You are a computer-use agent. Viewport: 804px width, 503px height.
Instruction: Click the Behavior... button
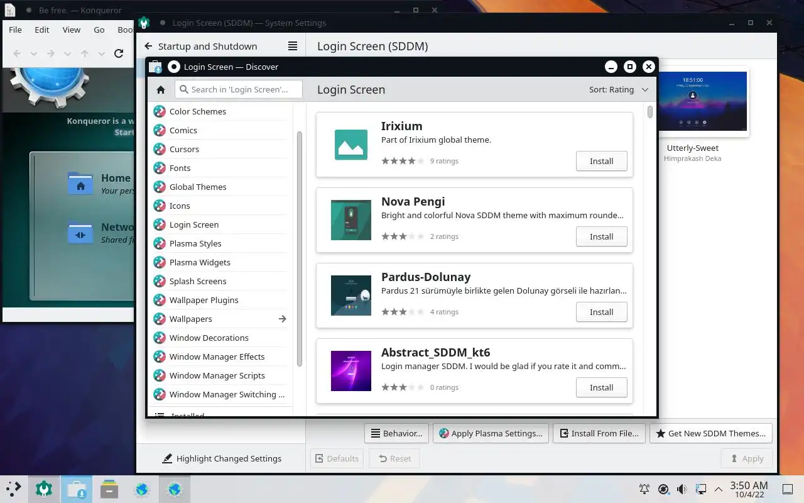pos(396,433)
